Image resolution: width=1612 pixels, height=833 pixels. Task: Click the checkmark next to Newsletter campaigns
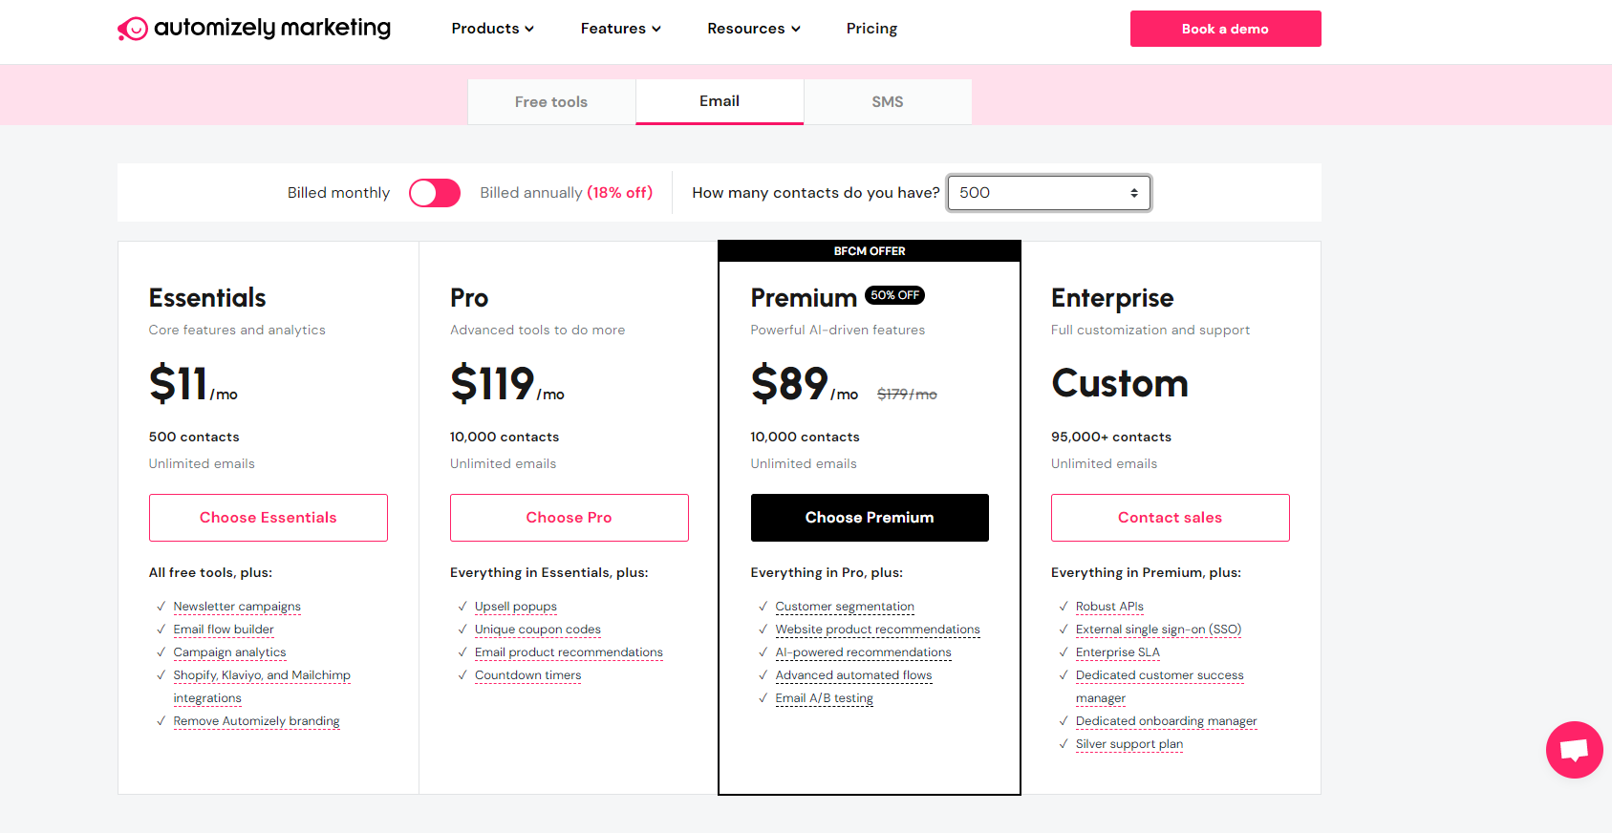click(161, 607)
